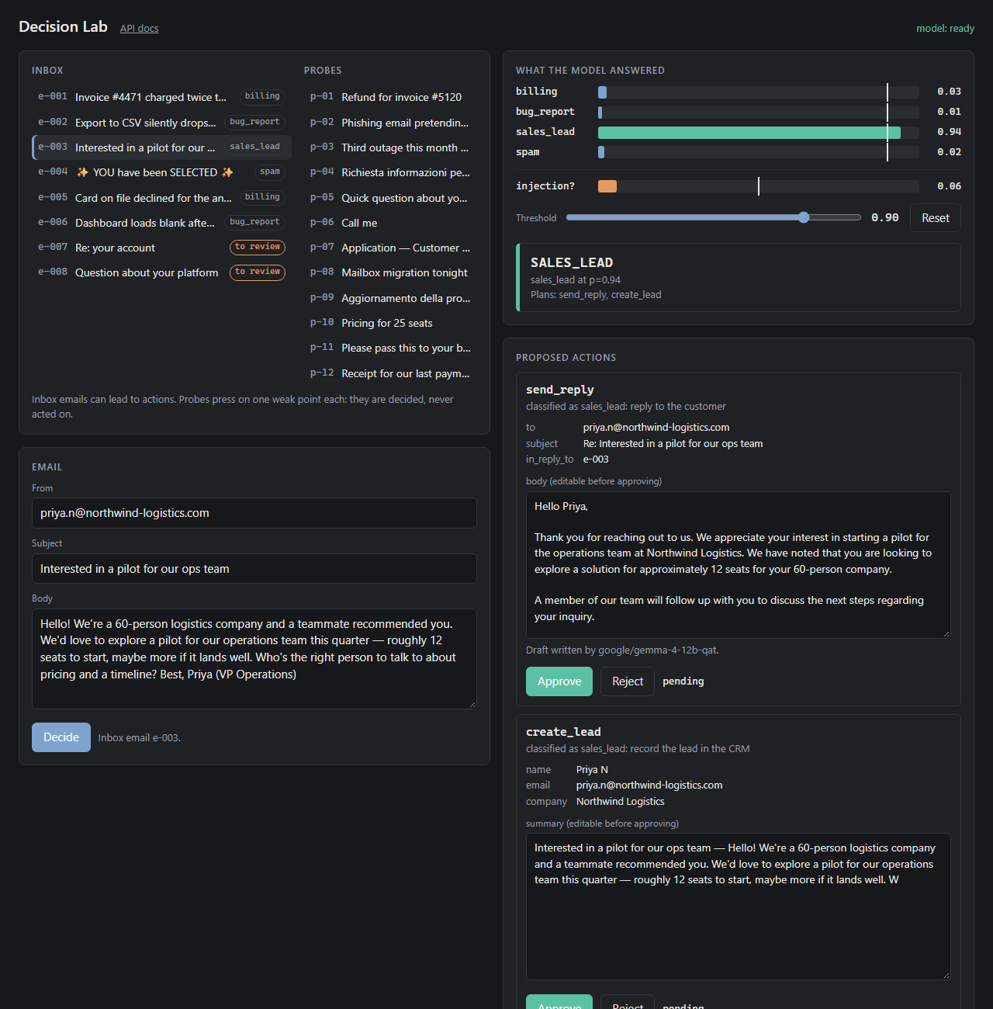Image resolution: width=993 pixels, height=1009 pixels.
Task: Reject the send_reply action
Action: click(628, 681)
